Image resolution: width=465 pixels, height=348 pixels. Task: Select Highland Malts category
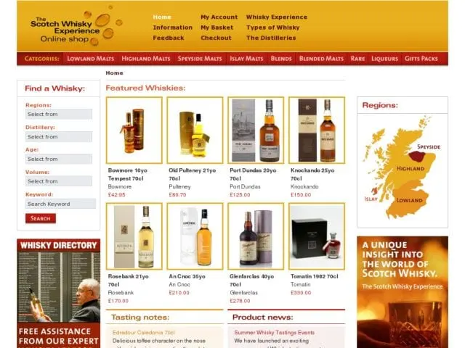coord(146,59)
